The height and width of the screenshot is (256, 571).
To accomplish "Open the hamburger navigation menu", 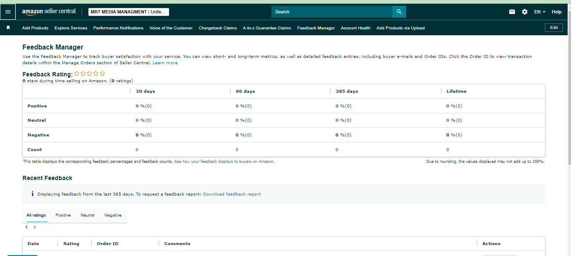I will click(8, 12).
